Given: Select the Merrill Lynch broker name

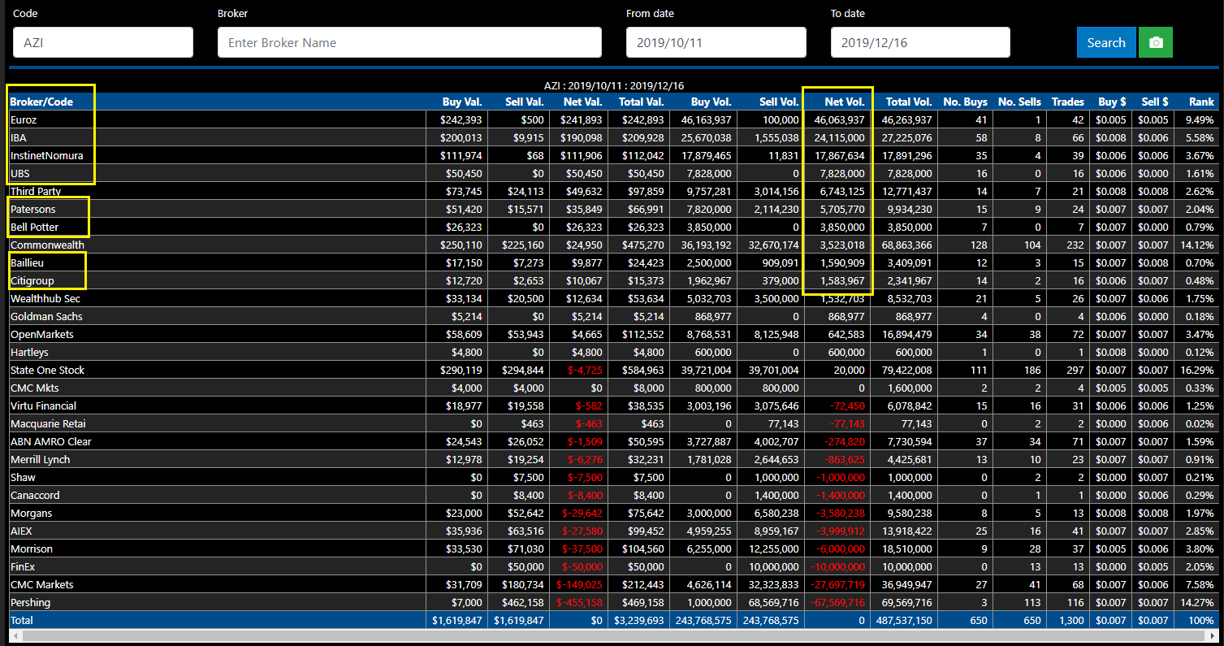Looking at the screenshot, I should (40, 459).
